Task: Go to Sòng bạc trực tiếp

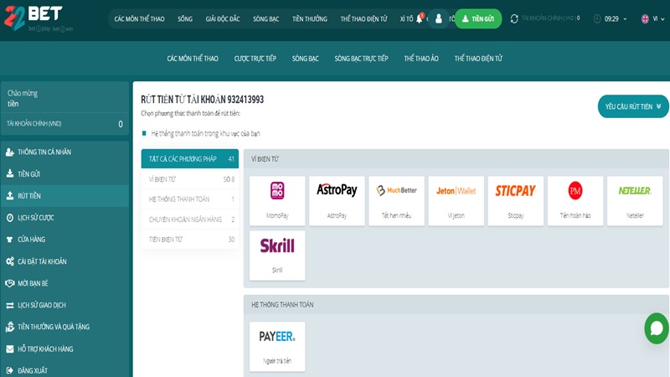Action: coord(362,59)
